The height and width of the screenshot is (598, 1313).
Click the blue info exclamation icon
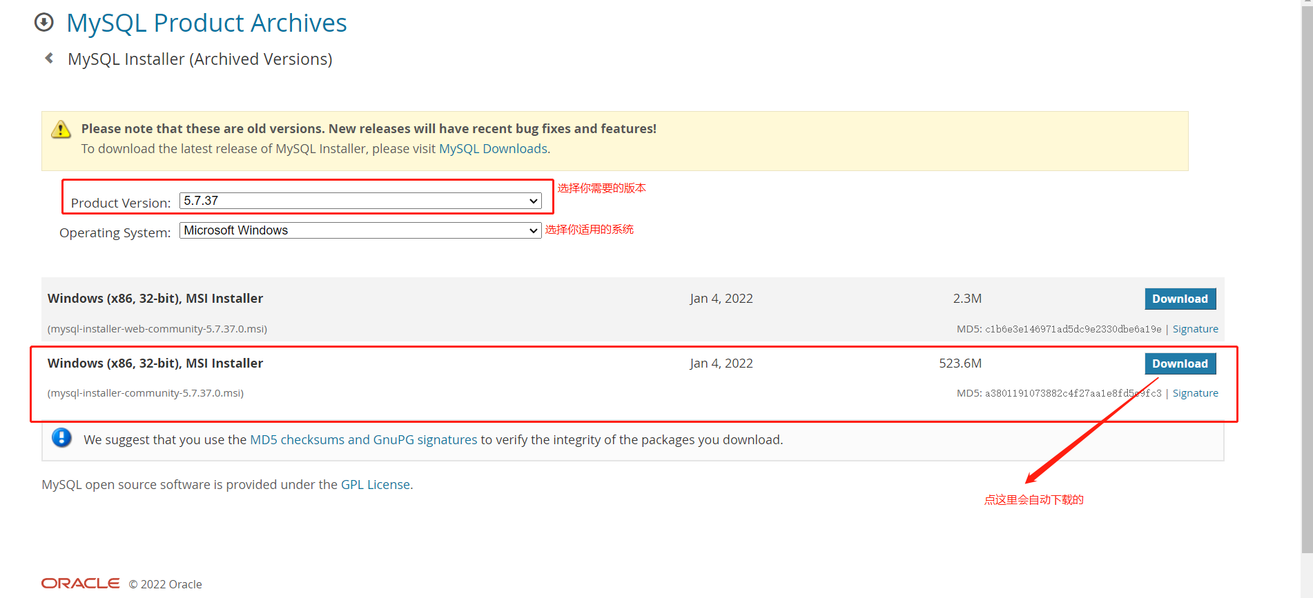point(62,438)
